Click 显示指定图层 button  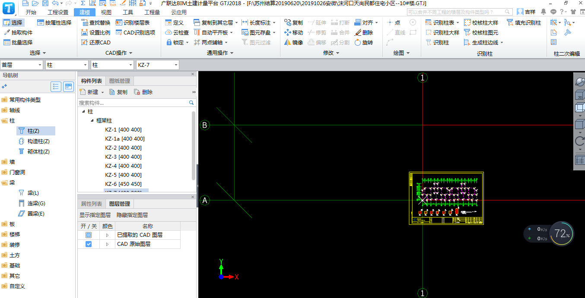point(95,215)
